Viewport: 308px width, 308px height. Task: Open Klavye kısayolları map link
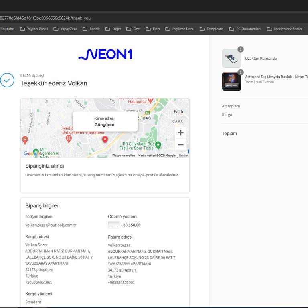point(124,155)
